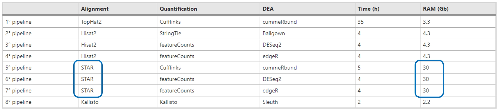Click STAR in the 5° pipeline row
Screen dimensions: 499x111
[87, 68]
